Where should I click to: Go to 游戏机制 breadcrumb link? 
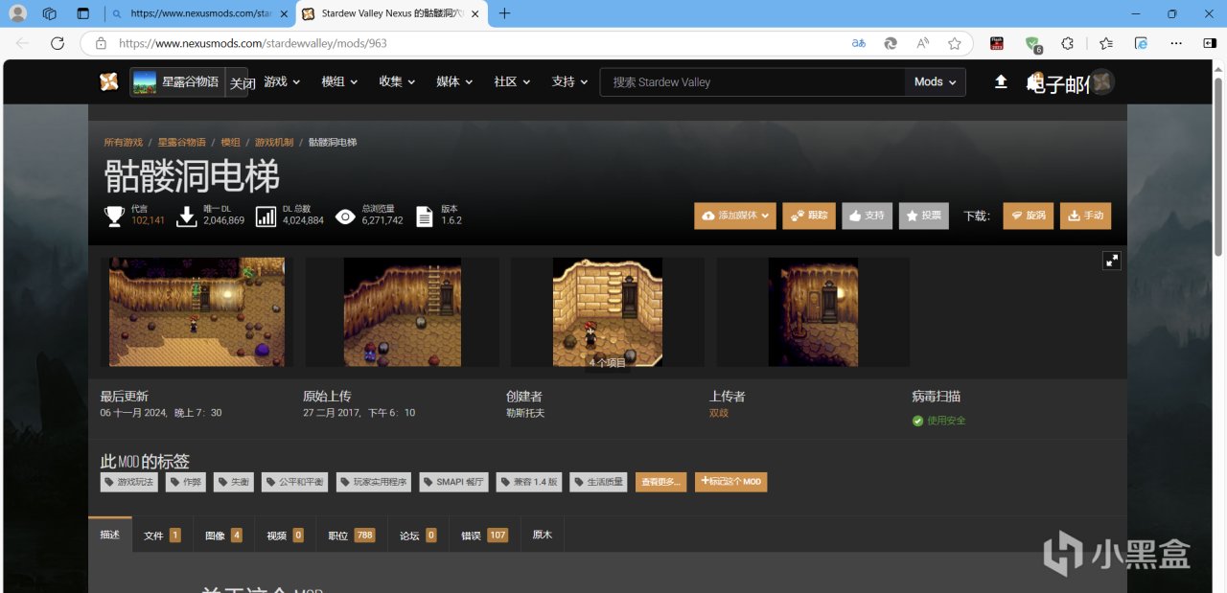pyautogui.click(x=274, y=142)
